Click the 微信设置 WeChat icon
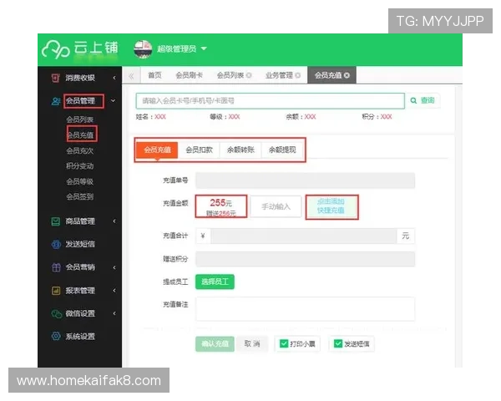Viewport: 501px width, 401px height. 57,314
